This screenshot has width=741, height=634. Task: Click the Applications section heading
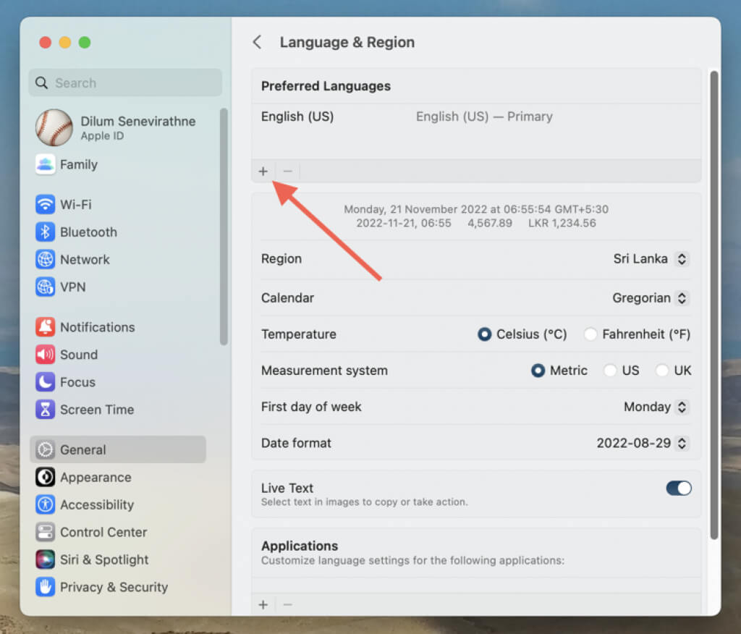300,546
